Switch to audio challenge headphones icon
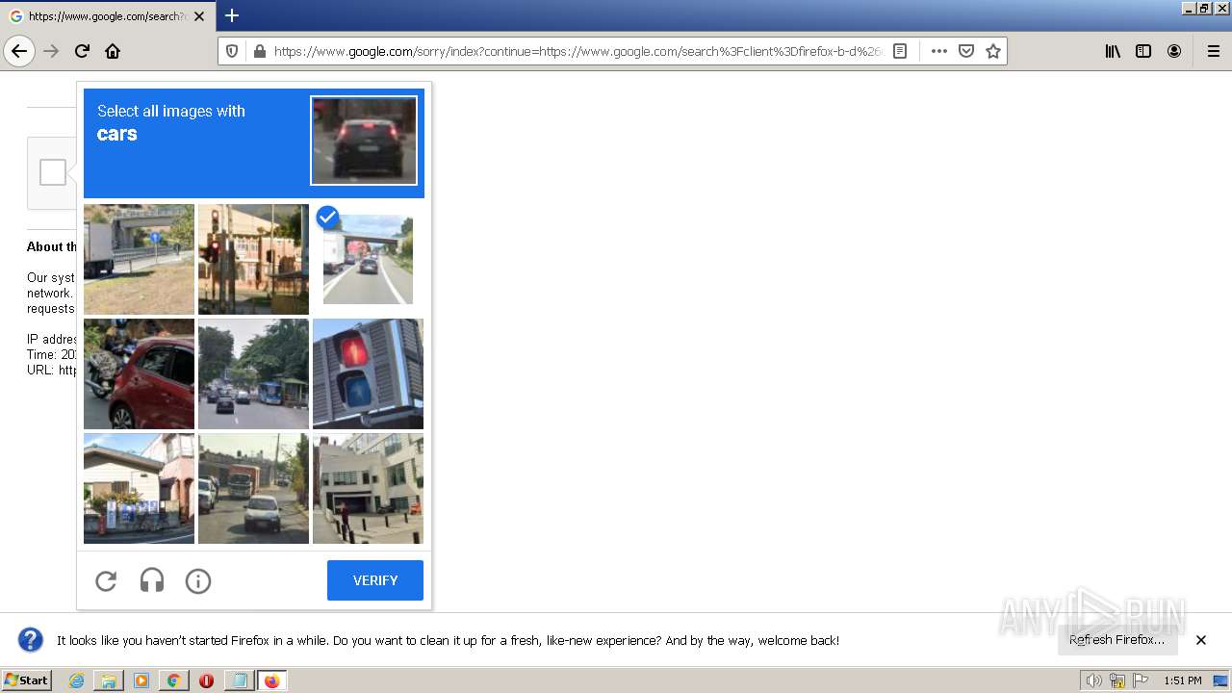The width and height of the screenshot is (1232, 693). click(x=152, y=580)
